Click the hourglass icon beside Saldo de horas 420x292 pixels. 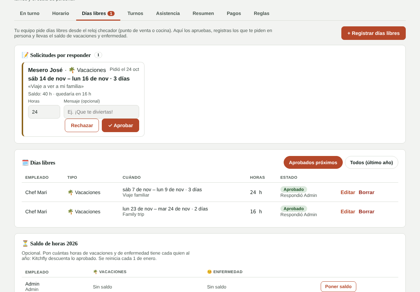pyautogui.click(x=25, y=244)
